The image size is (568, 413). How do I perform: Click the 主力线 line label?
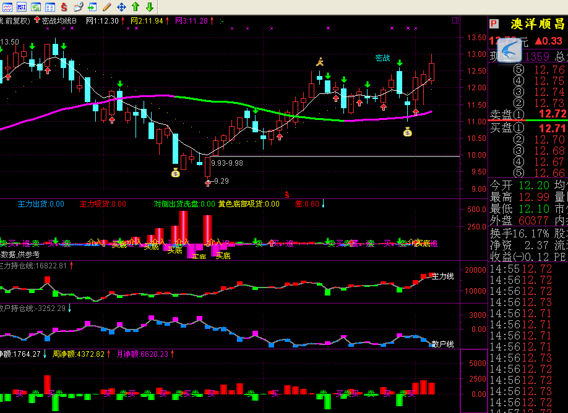point(442,276)
